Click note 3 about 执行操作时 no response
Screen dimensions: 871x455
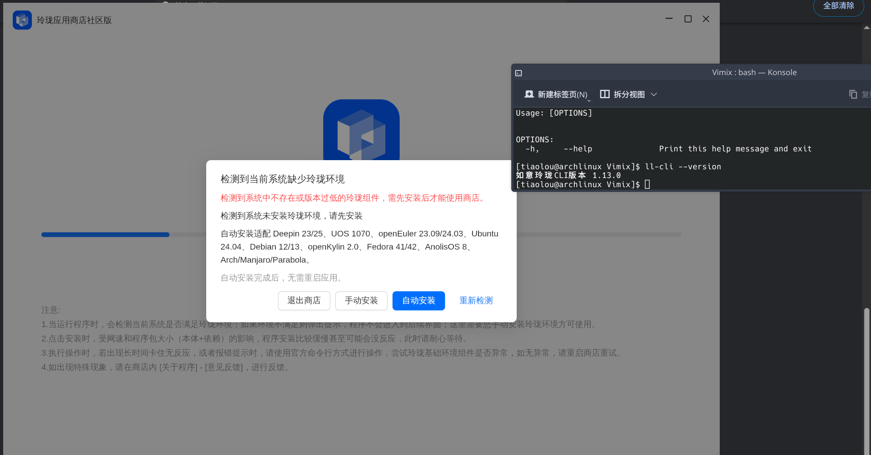click(x=333, y=353)
